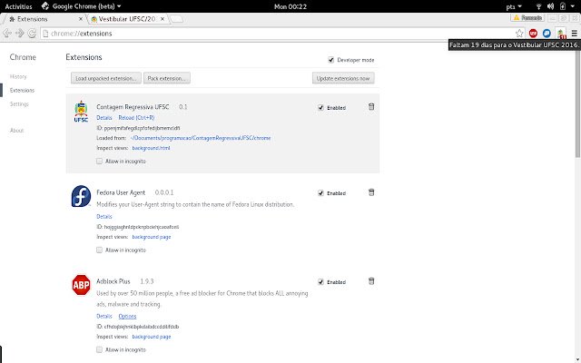Close the Vestibular UFSC tab
Screen dimensions: 581x363
tap(162, 19)
